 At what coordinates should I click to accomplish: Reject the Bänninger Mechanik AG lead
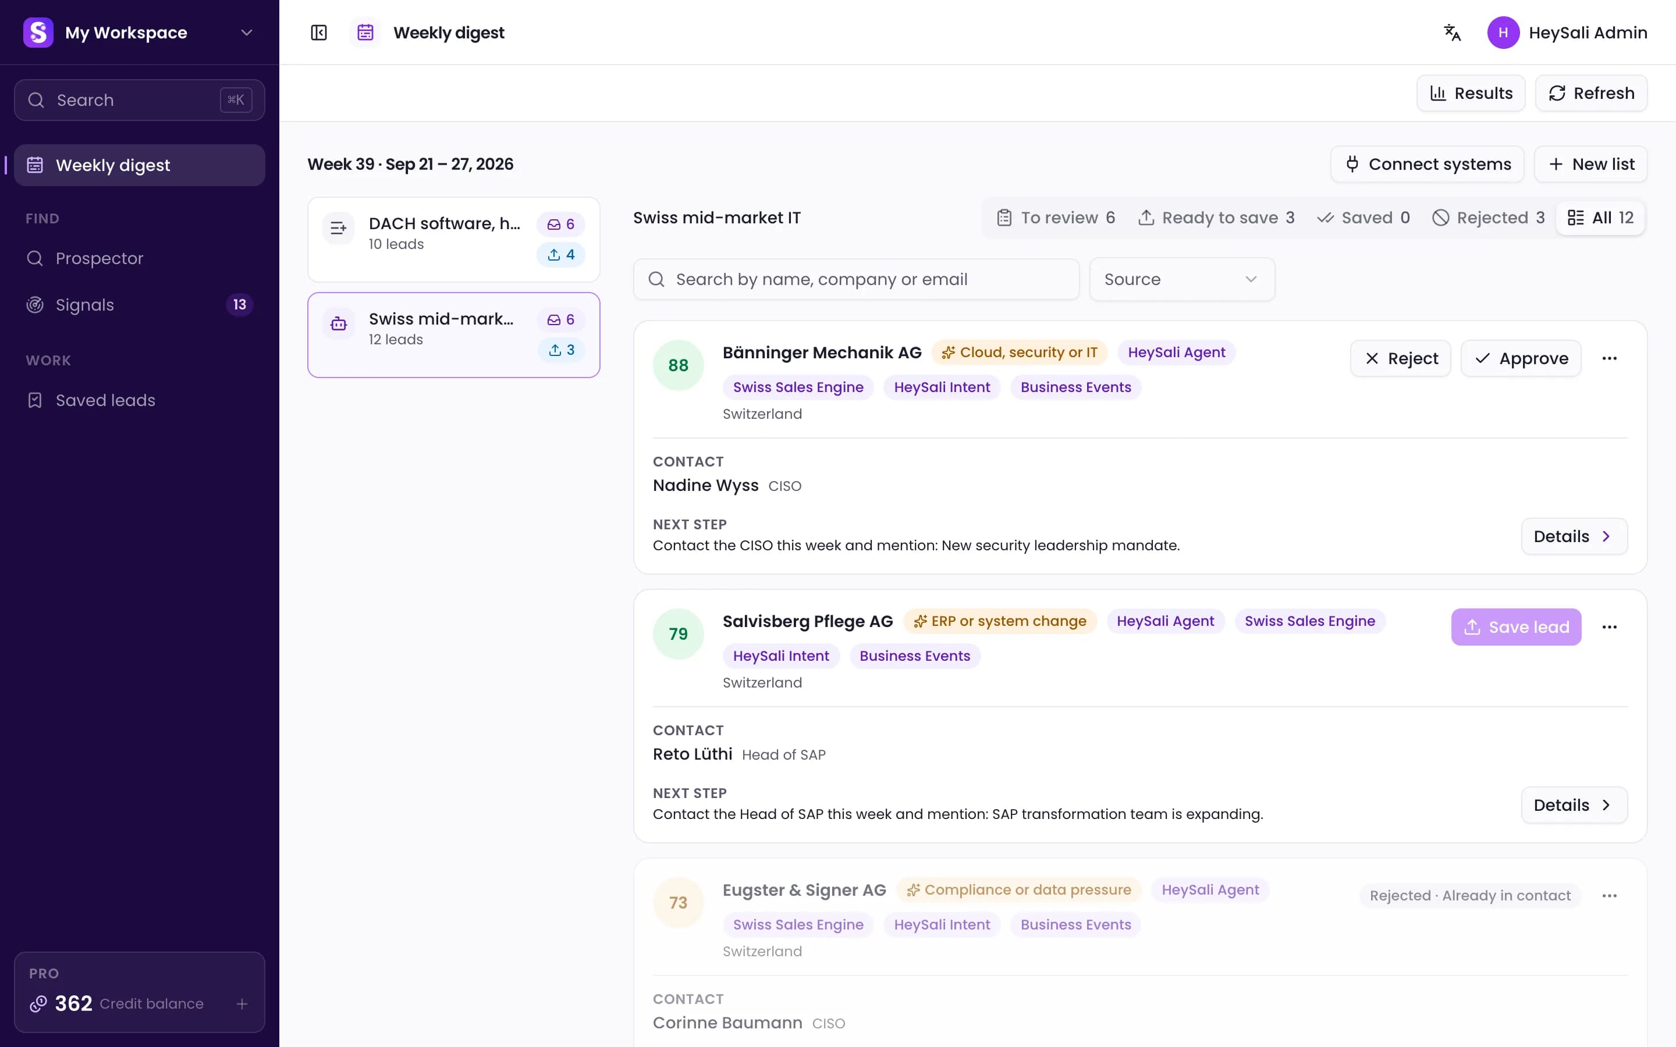click(1400, 359)
